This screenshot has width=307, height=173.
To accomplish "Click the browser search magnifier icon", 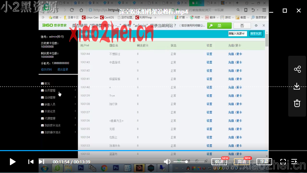I will [238, 10].
